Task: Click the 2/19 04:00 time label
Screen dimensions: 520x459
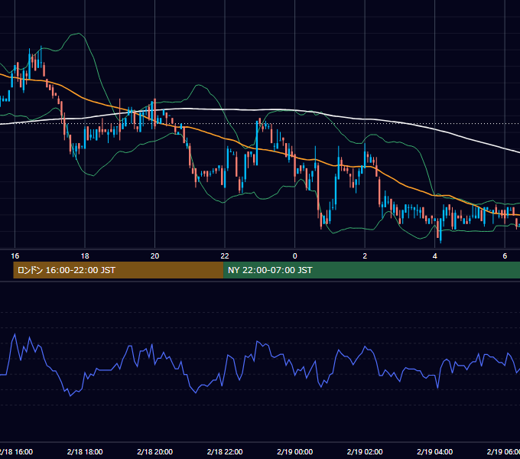Action: 435,451
